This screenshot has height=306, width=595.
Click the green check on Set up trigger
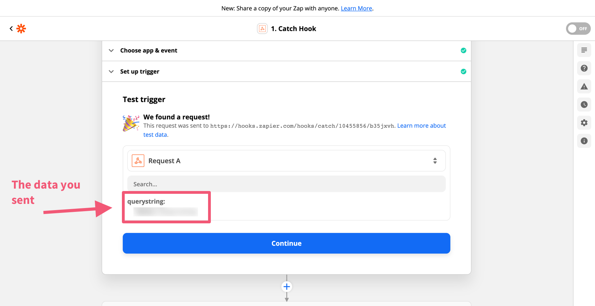coord(463,72)
